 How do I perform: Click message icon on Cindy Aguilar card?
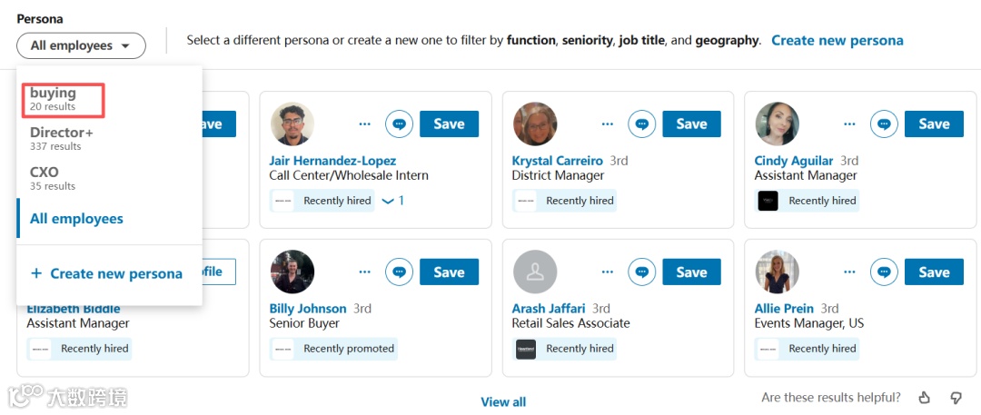[x=885, y=124]
